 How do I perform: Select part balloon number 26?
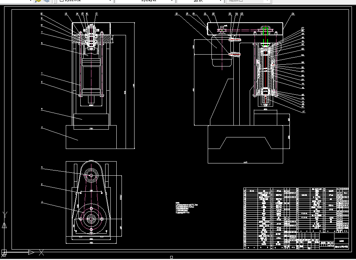[293, 14]
